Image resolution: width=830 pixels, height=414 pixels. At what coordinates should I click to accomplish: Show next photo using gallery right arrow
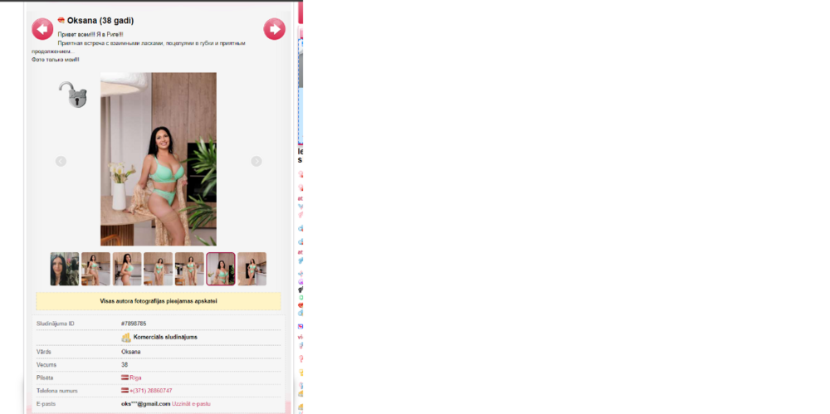click(256, 162)
